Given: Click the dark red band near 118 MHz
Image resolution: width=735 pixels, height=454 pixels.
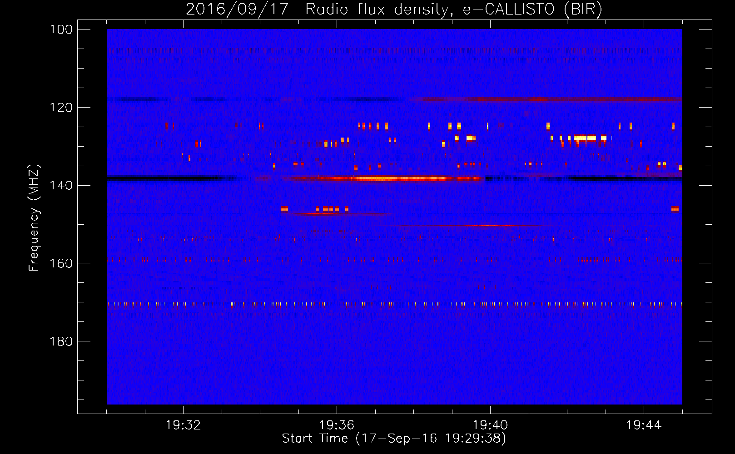Looking at the screenshot, I should pyautogui.click(x=547, y=99).
